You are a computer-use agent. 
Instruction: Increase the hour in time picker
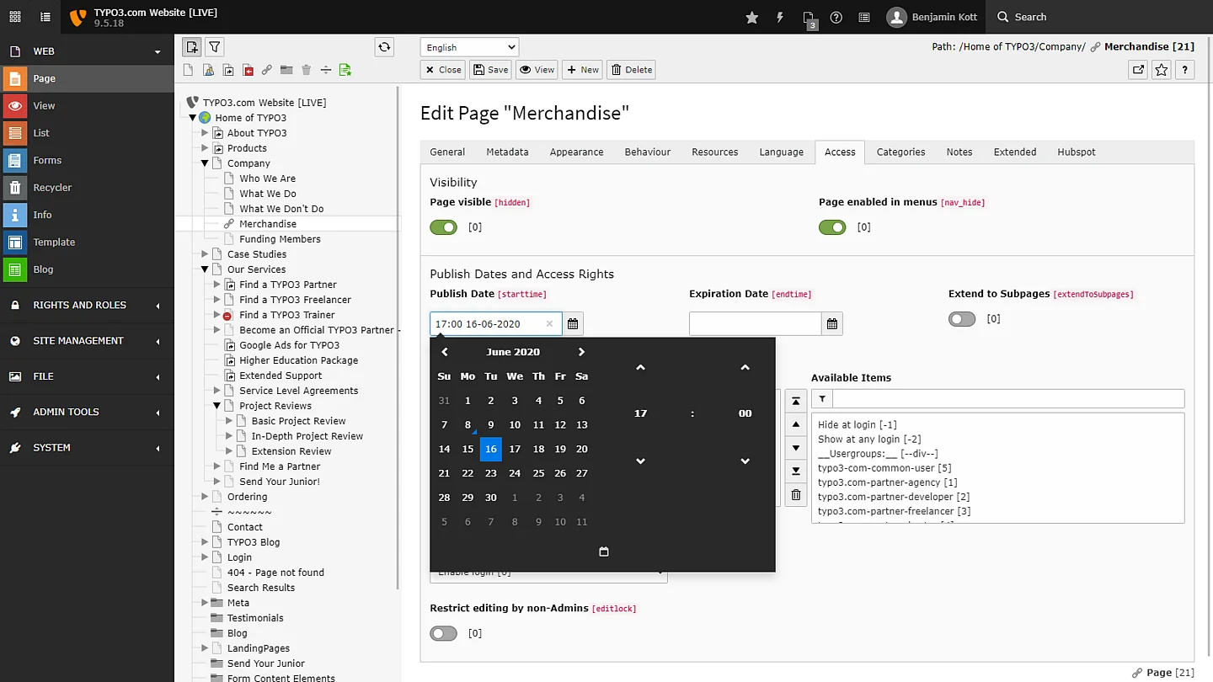tap(640, 368)
